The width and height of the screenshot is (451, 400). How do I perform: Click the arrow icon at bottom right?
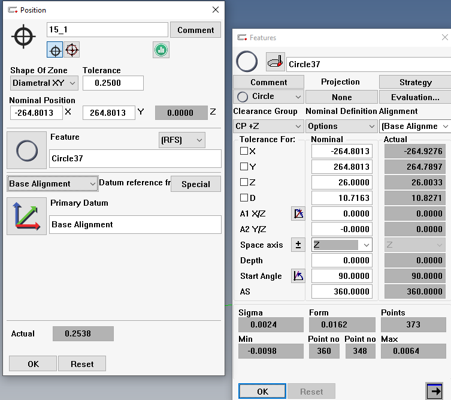[x=434, y=391]
